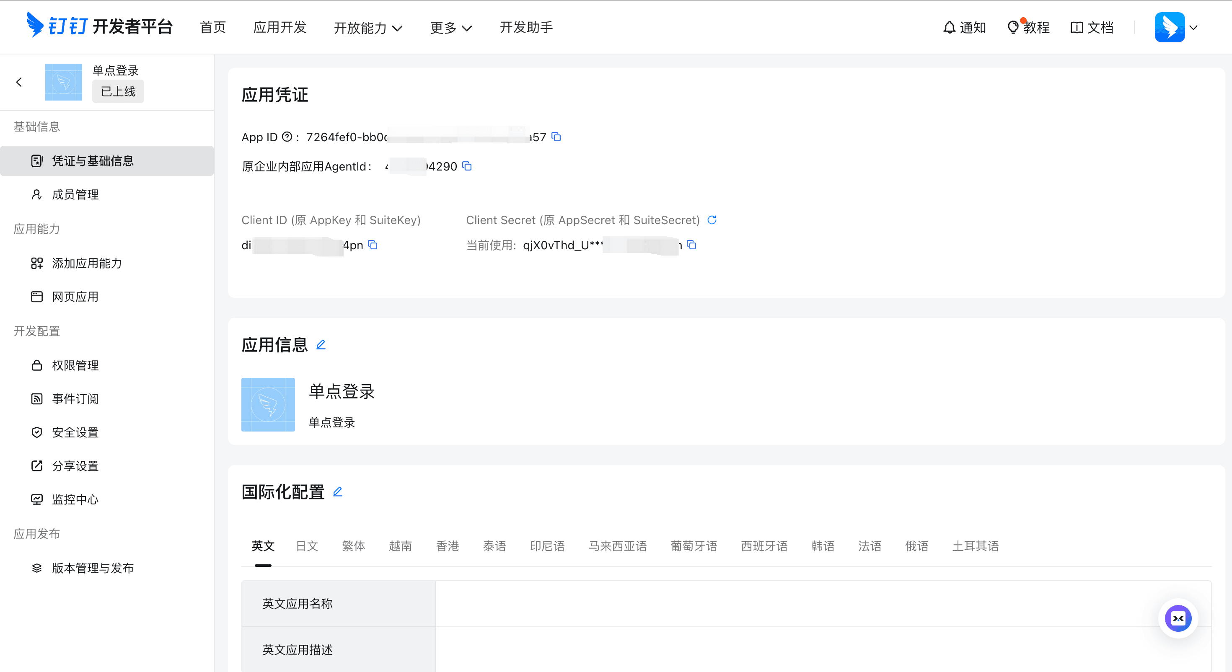Open 权限管理 in the sidebar
This screenshot has width=1232, height=672.
coord(75,365)
